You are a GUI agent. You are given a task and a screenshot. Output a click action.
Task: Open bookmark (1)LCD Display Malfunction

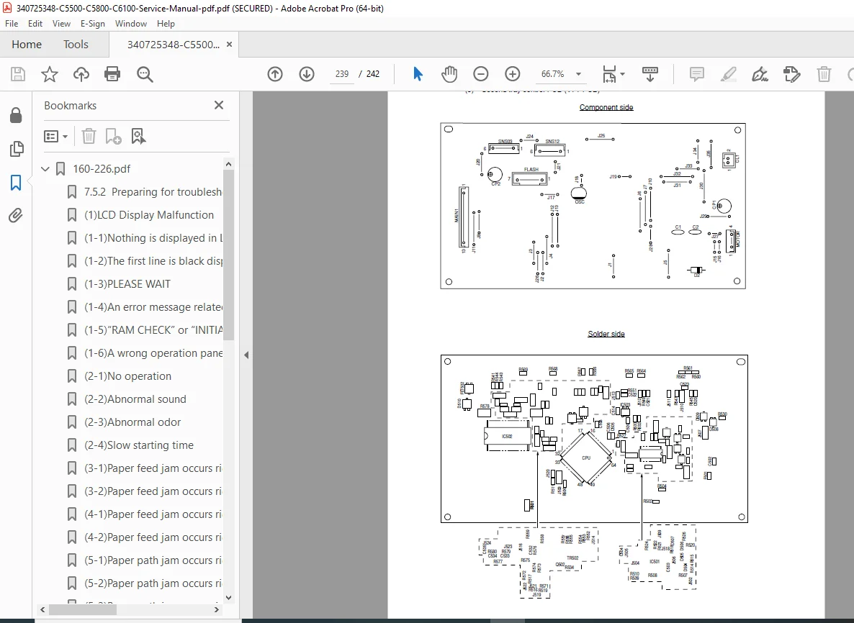(x=148, y=215)
